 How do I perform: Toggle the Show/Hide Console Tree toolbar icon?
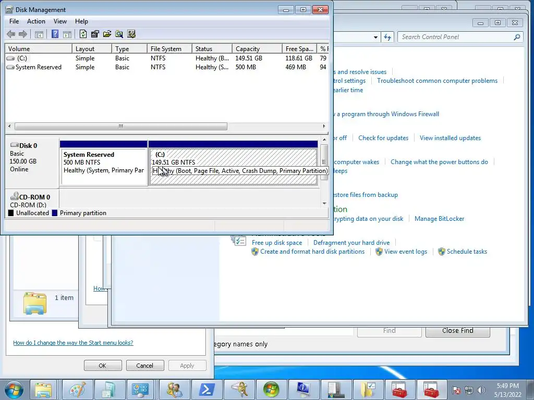[x=39, y=34]
